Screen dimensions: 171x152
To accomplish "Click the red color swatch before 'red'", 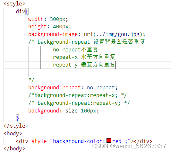I will coord(109,140).
